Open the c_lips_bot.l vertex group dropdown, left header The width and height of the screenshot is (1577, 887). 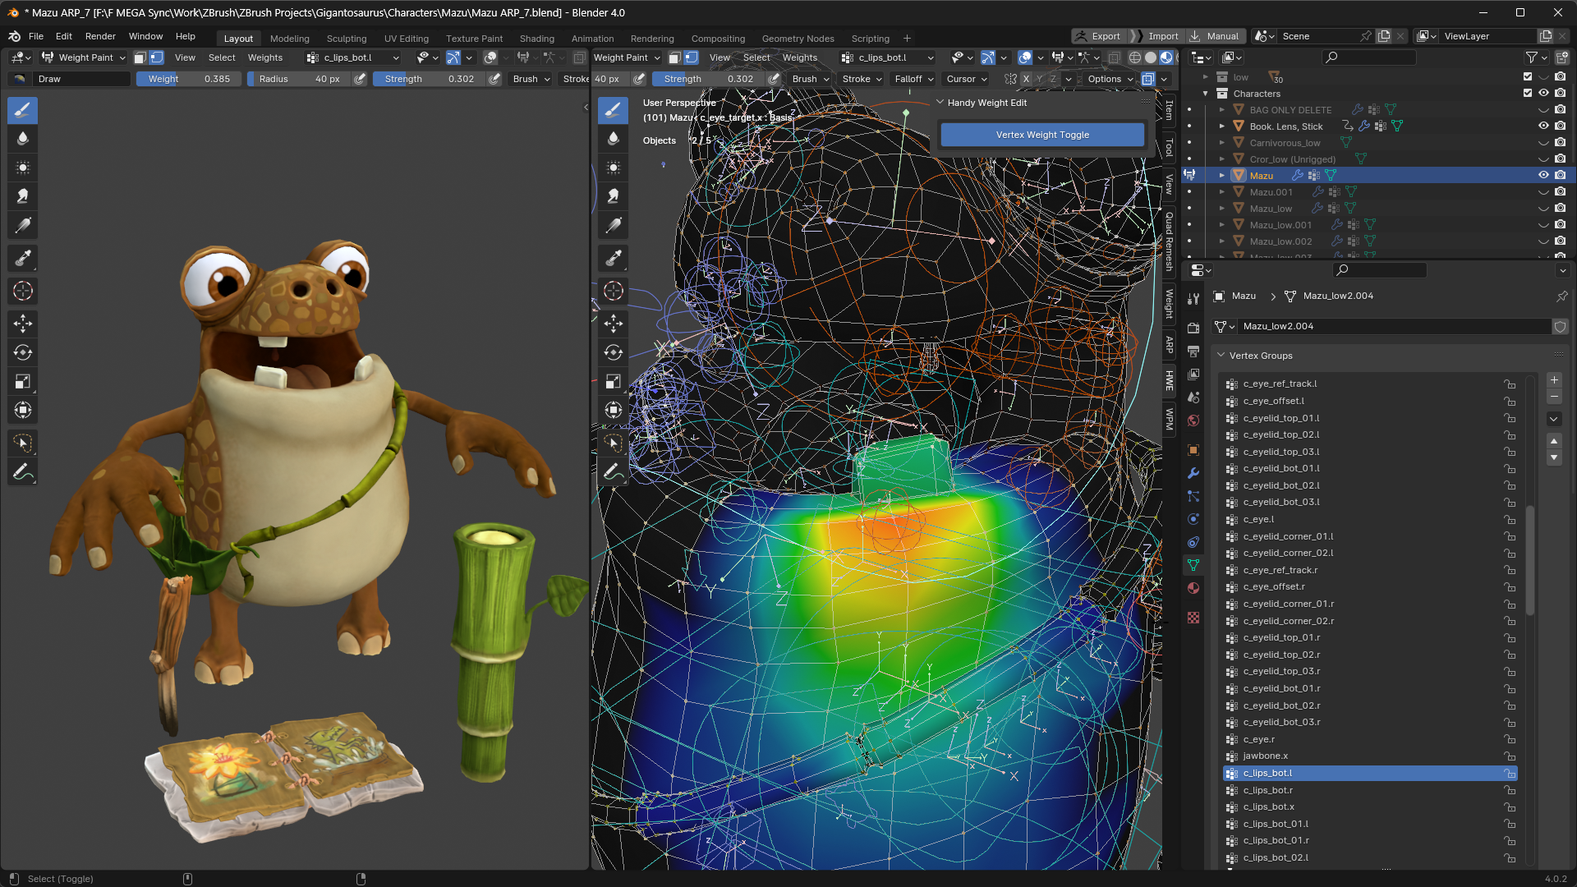coord(352,57)
